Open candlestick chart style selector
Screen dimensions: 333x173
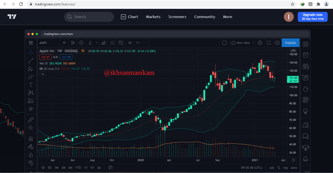click(x=73, y=43)
